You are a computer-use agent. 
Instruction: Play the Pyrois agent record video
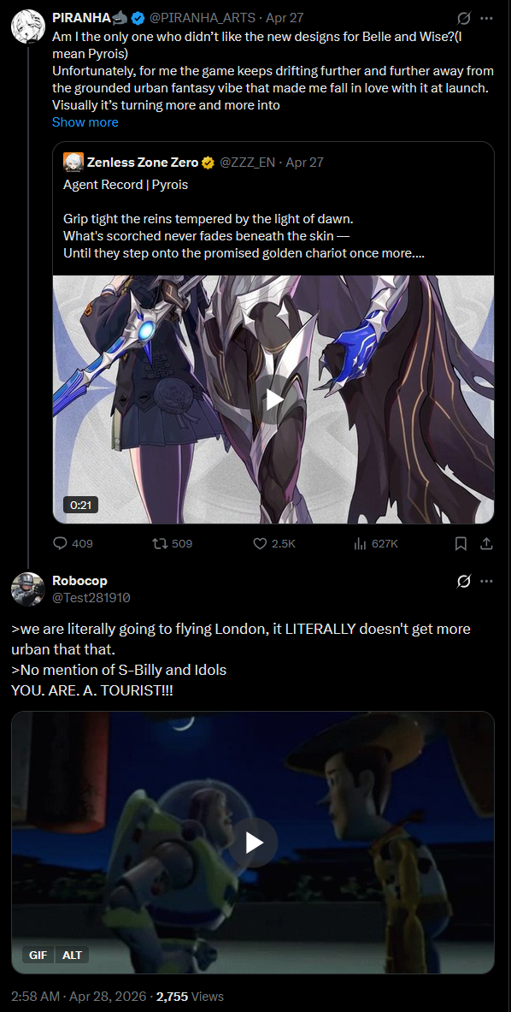273,399
